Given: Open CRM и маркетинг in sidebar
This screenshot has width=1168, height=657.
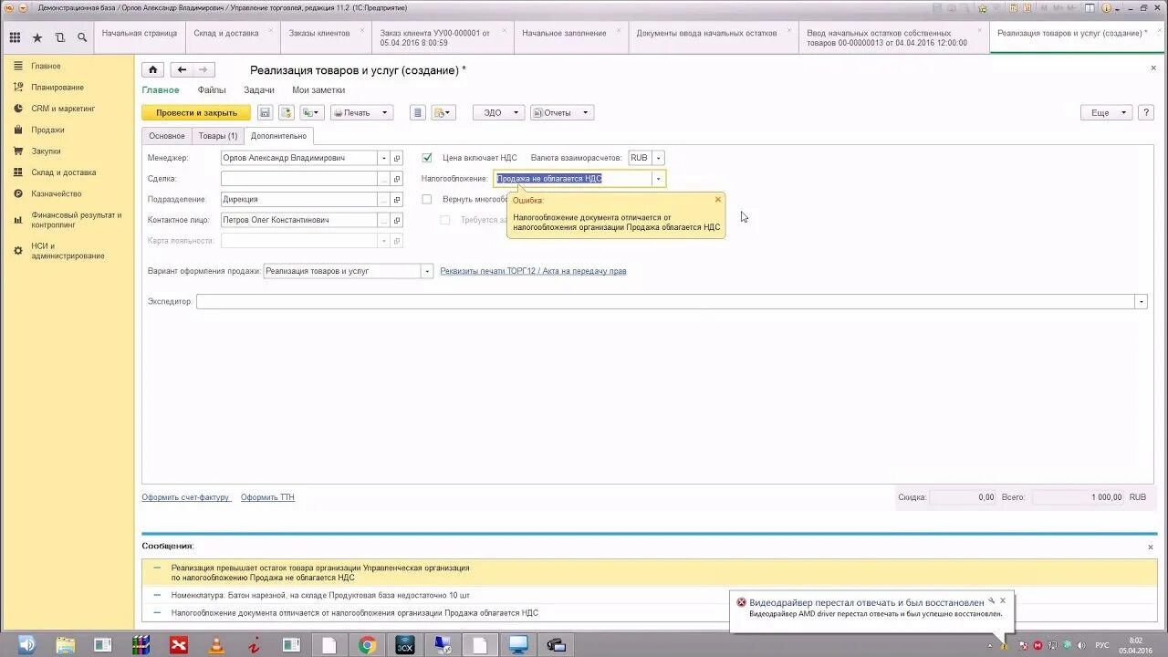Looking at the screenshot, I should coord(63,109).
